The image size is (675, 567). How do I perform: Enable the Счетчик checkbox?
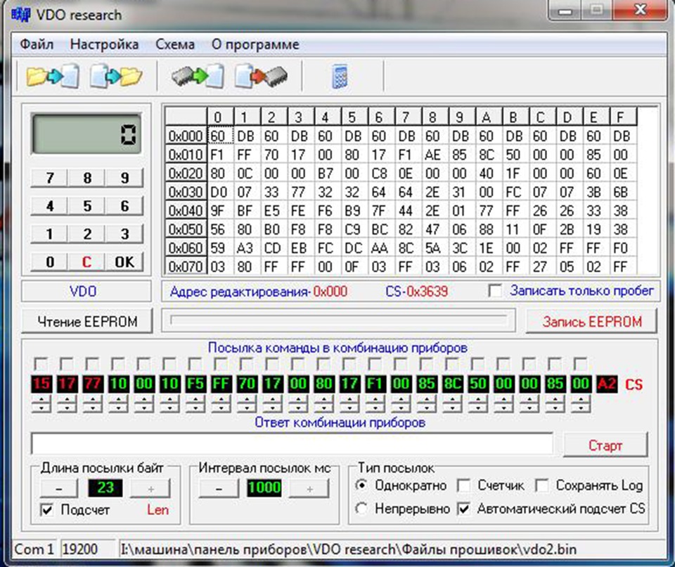click(463, 485)
